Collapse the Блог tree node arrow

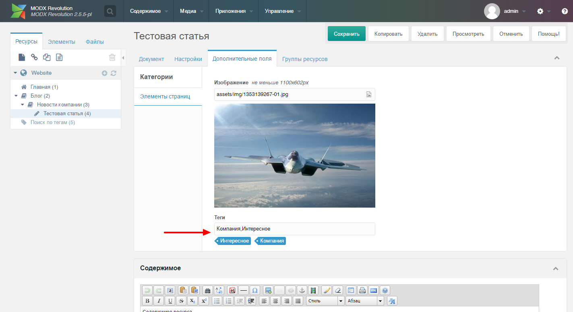pos(16,96)
